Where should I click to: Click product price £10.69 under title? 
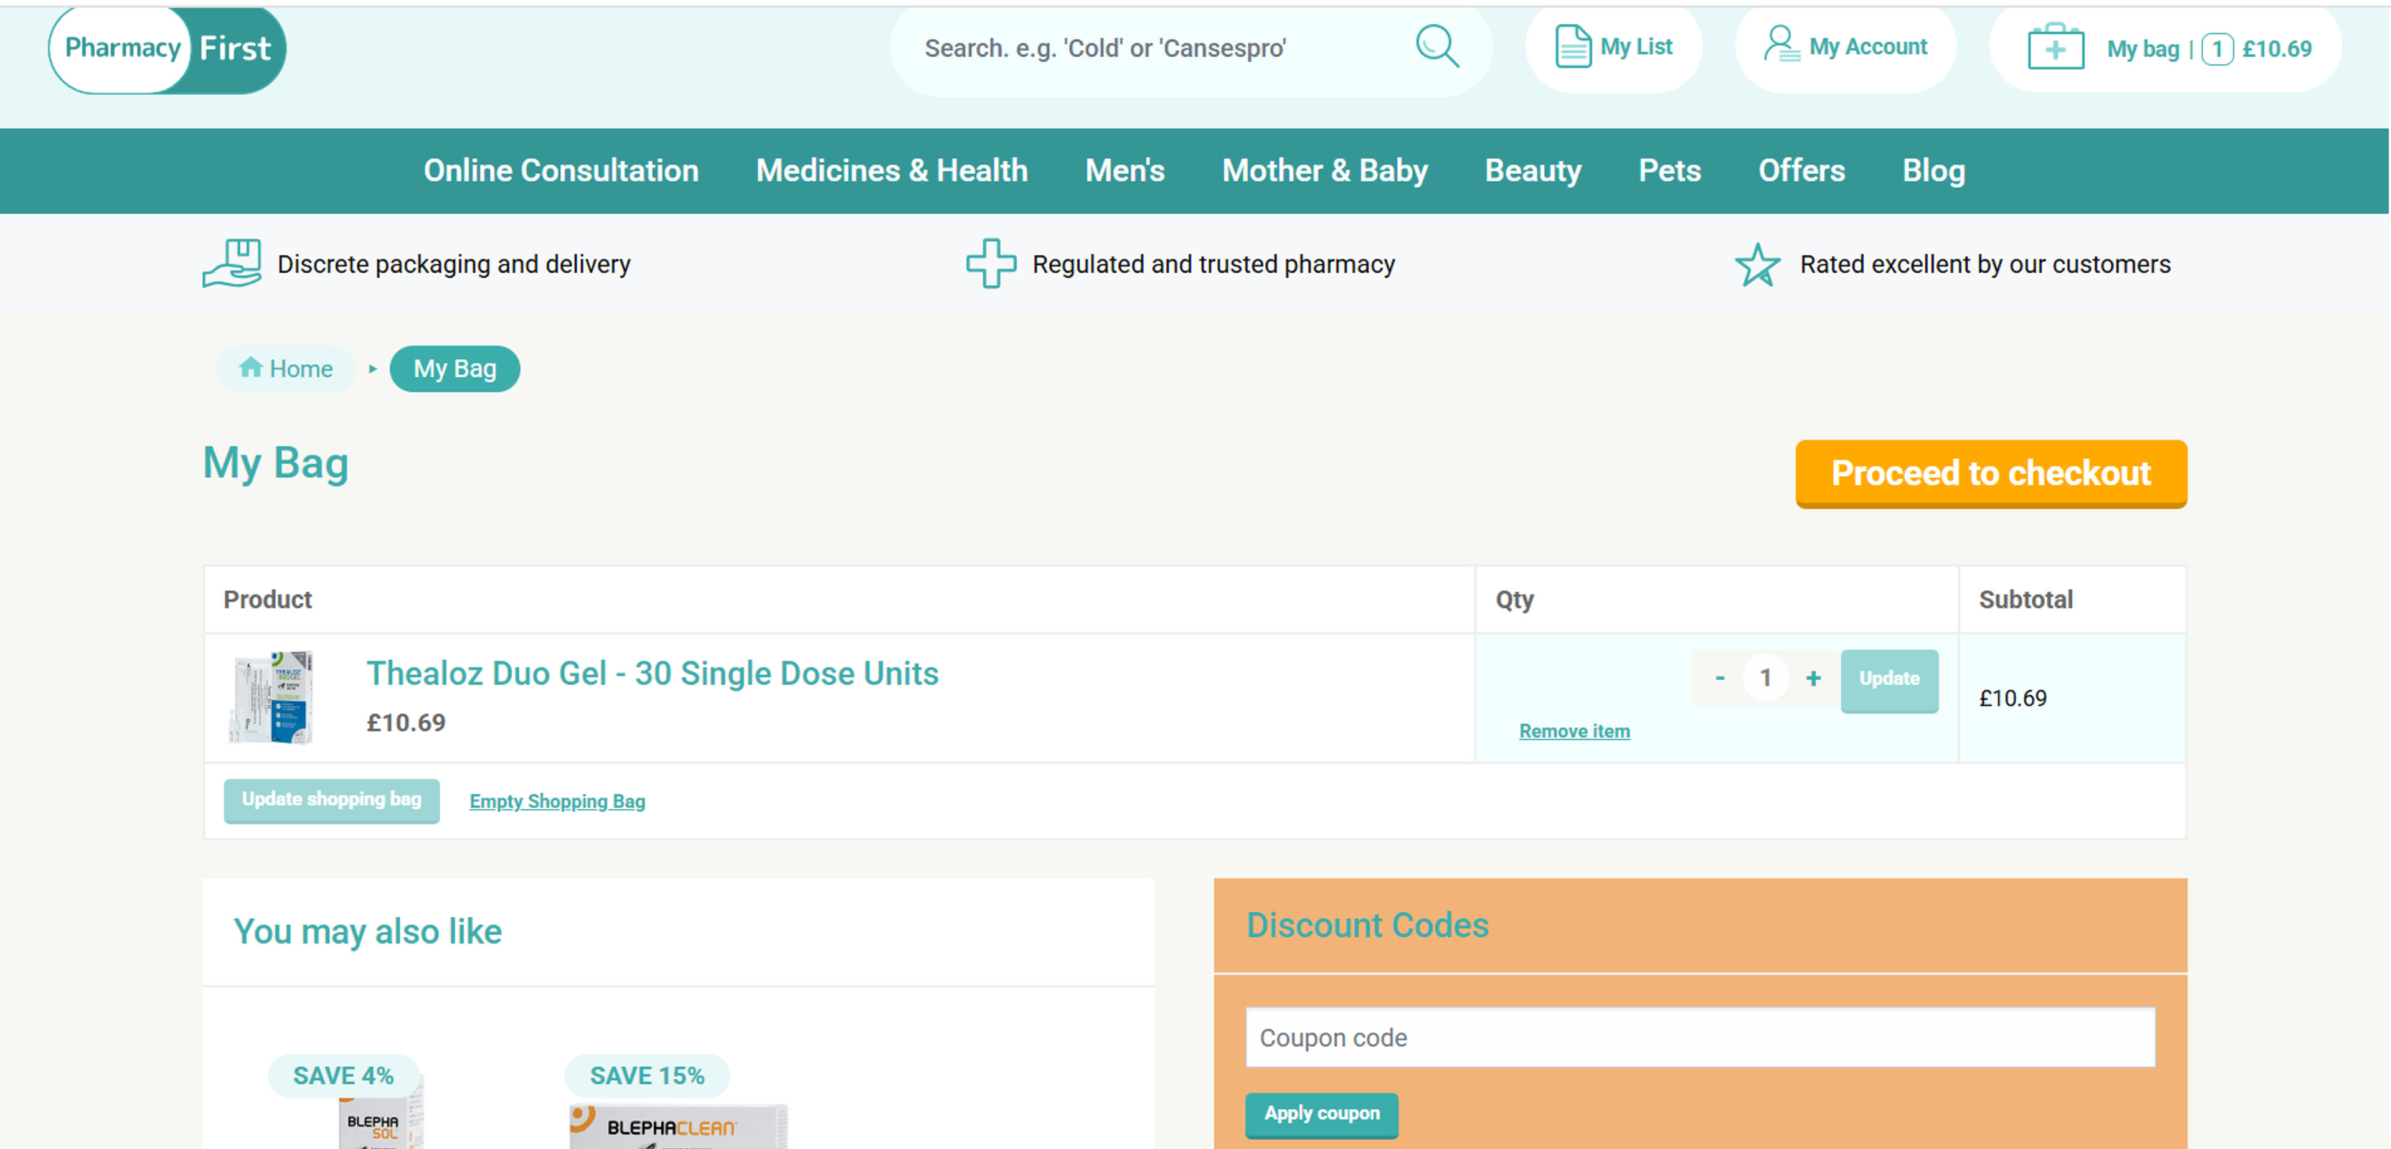click(405, 722)
